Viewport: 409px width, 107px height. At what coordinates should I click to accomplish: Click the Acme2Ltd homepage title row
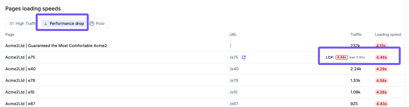click(x=56, y=46)
